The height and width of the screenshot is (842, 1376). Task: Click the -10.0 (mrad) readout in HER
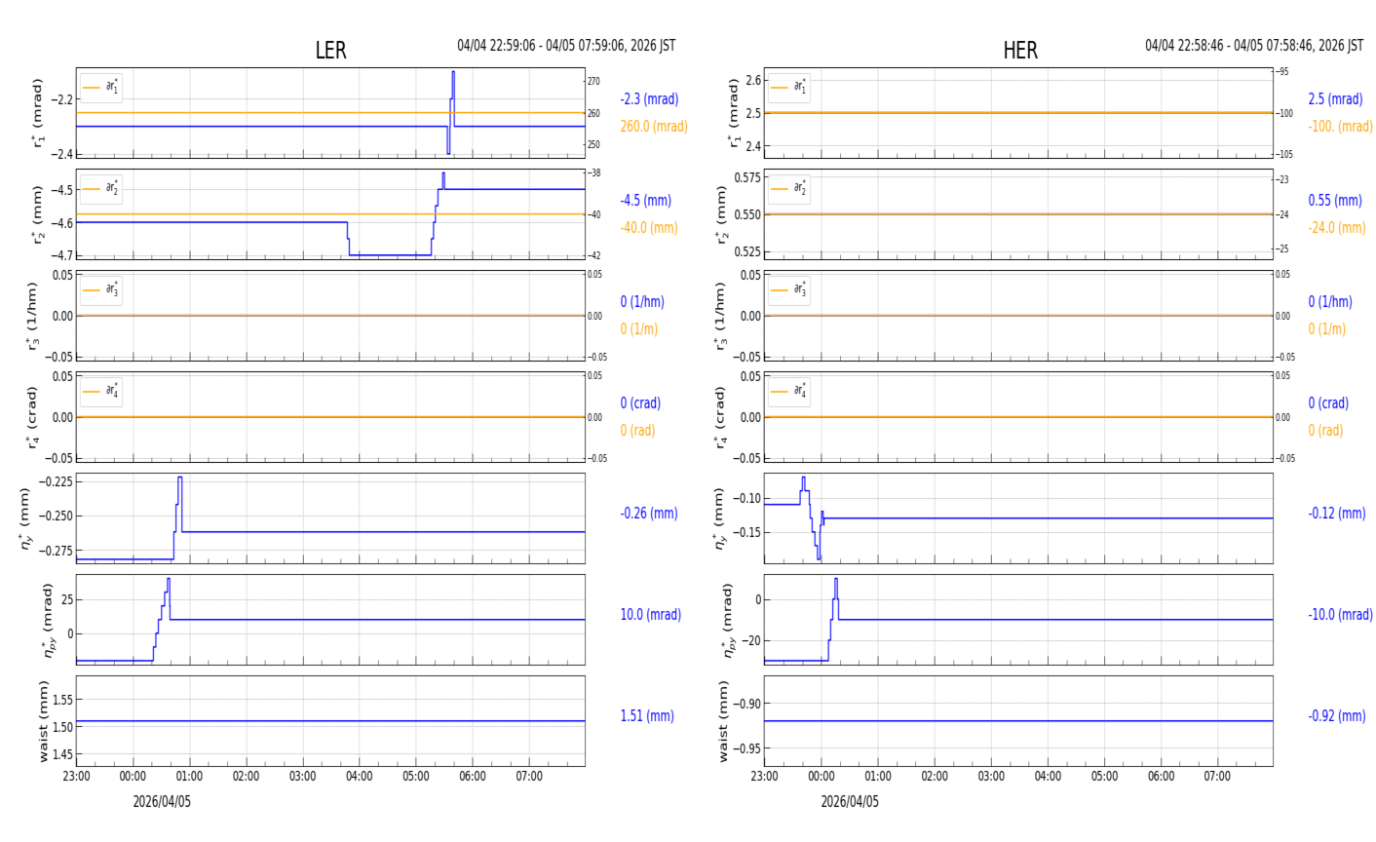click(x=1340, y=615)
